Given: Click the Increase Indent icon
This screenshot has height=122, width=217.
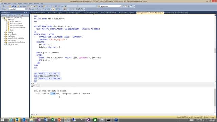Looking at the screenshot, I should 79,9.
